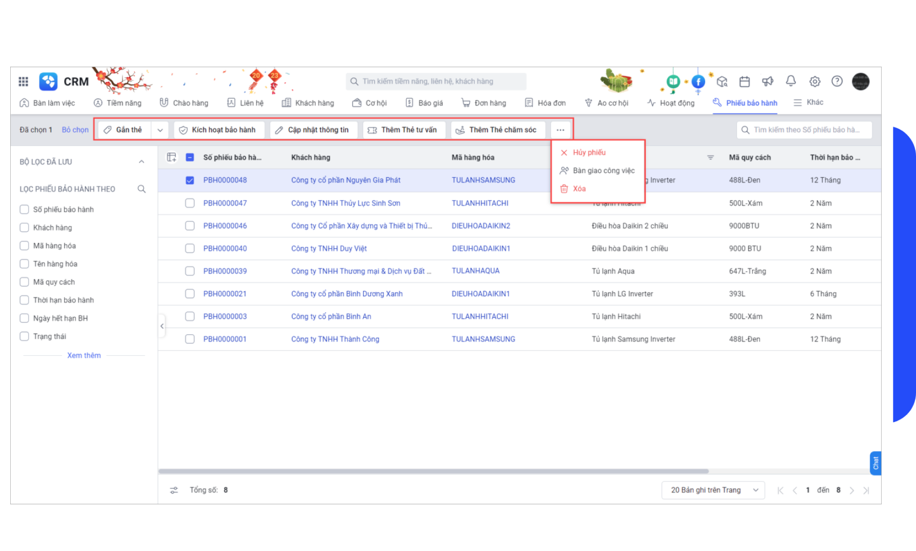Focus the Số phiếu bảo hành search box
Screen dimensions: 916x551
pyautogui.click(x=804, y=130)
